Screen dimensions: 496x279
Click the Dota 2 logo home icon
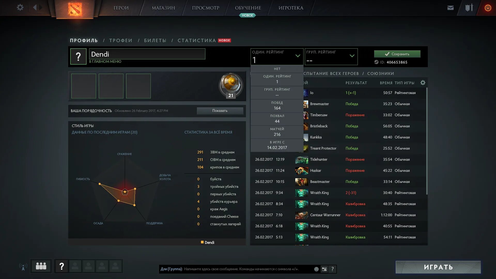click(x=75, y=9)
